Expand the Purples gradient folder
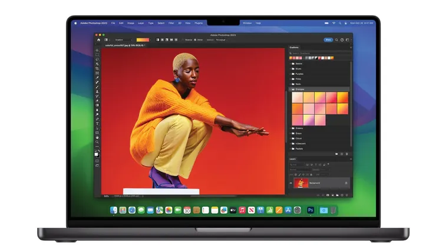This screenshot has height=248, width=442. [x=291, y=74]
